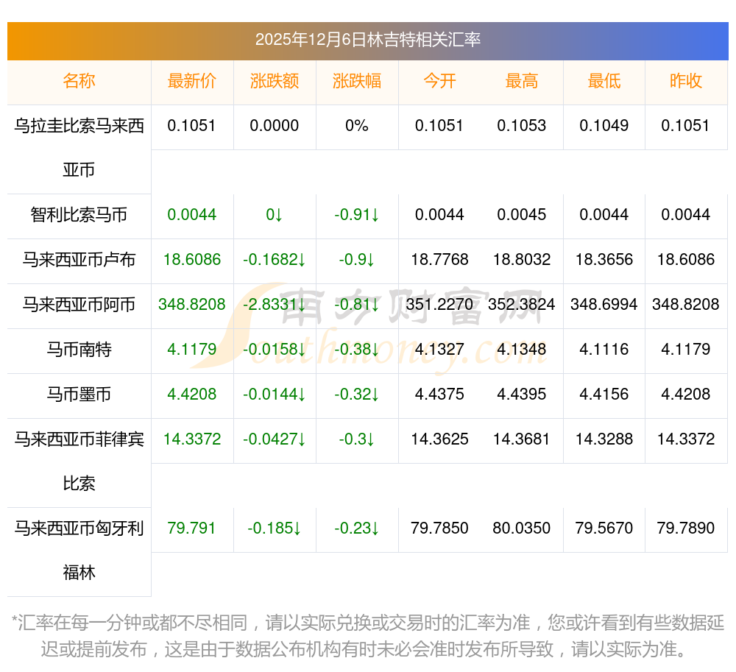Image resolution: width=736 pixels, height=672 pixels.
Task: Select the 涨跌幅 column header
Action: tap(357, 81)
